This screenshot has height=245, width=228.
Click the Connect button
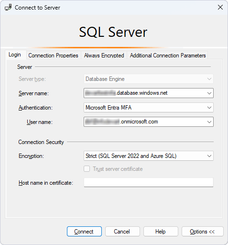point(84,232)
